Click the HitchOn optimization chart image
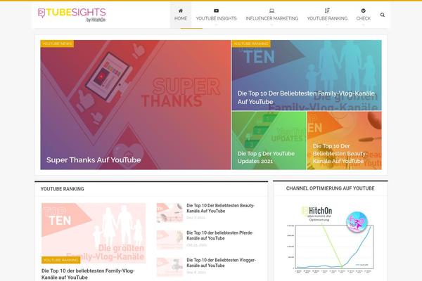Viewport: 422px width, 281px height. pos(331,240)
